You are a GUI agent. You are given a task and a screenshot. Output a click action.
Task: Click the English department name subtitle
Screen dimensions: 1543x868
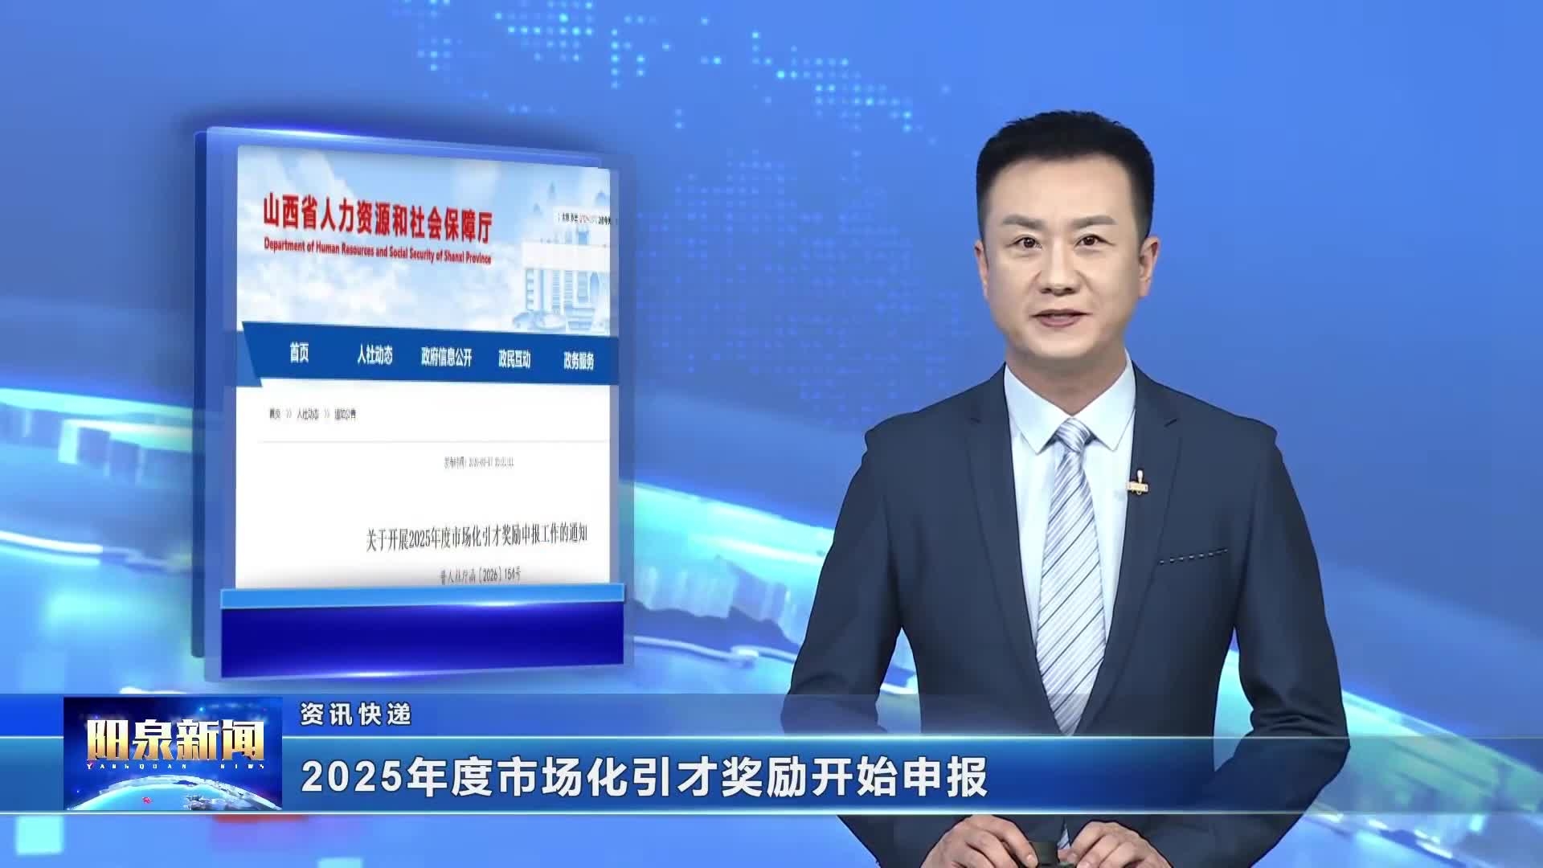pos(377,252)
